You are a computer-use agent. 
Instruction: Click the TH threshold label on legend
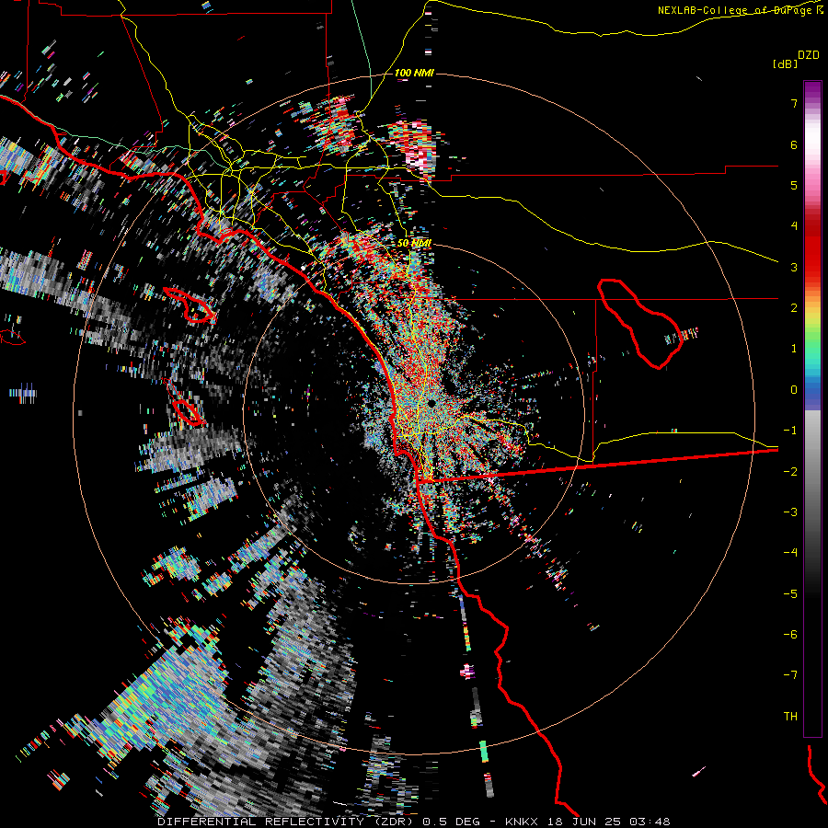[x=790, y=717]
